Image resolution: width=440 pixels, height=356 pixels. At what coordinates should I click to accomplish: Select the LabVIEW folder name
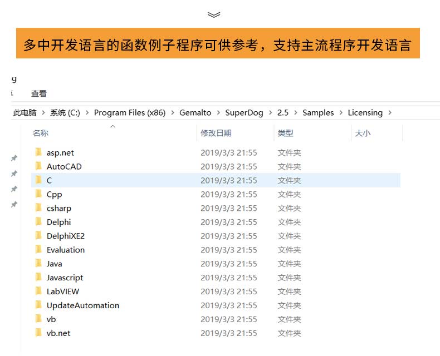tap(63, 291)
